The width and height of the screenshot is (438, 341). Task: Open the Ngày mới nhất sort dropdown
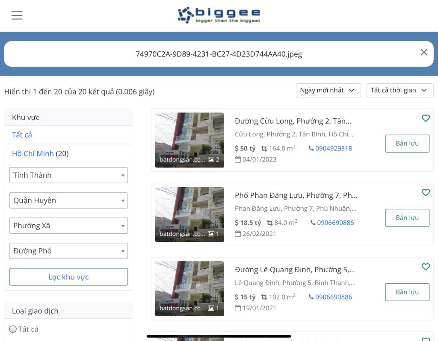[327, 90]
